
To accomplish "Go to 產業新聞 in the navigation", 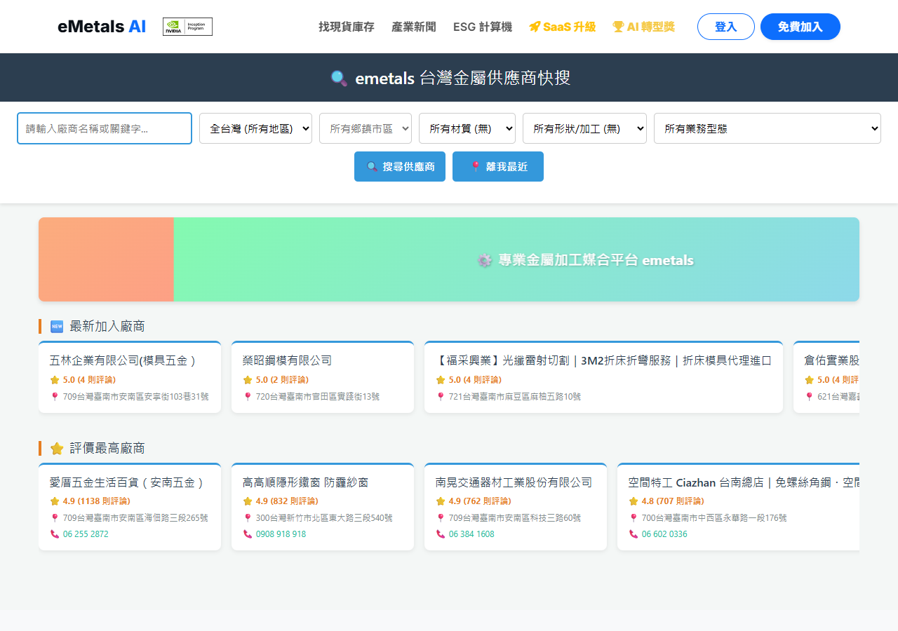I will point(414,27).
